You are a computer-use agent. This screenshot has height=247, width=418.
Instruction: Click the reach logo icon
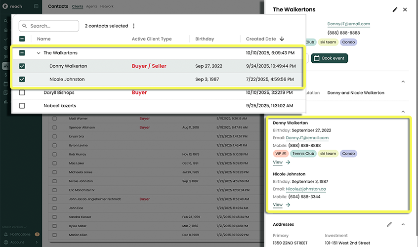pyautogui.click(x=5, y=6)
